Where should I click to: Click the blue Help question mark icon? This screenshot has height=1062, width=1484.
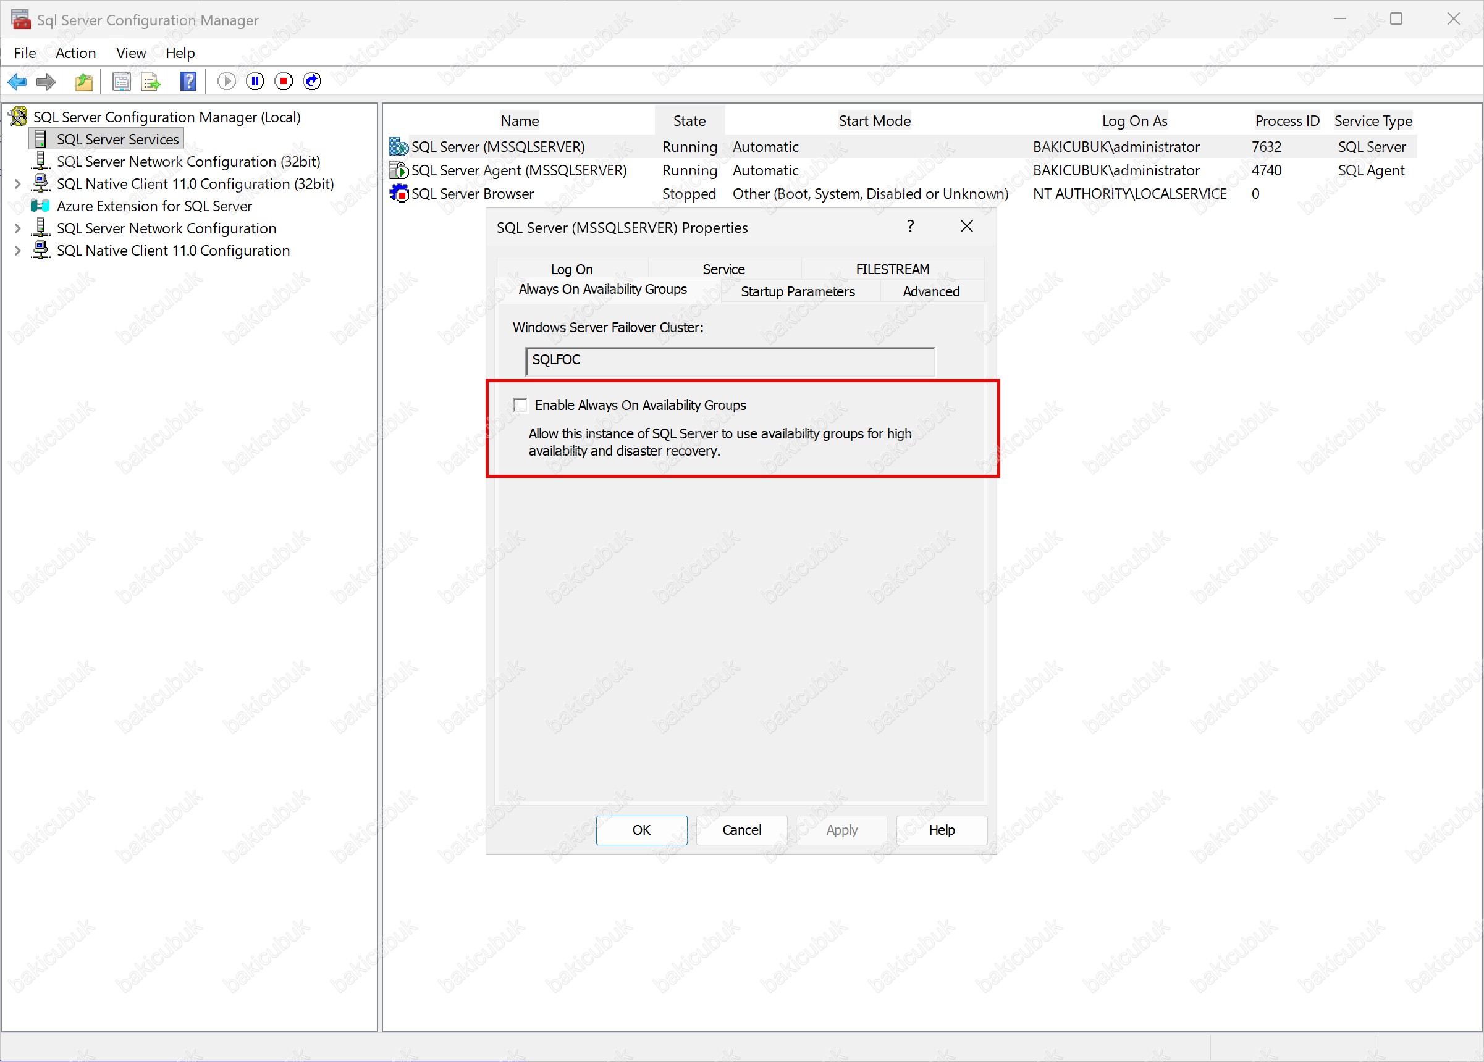[188, 81]
